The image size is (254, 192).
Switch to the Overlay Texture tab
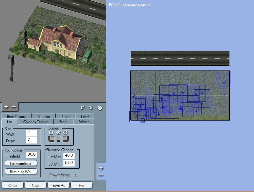pos(36,122)
